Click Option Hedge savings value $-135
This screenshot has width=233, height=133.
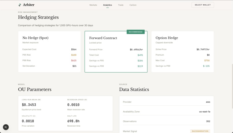click(206, 66)
